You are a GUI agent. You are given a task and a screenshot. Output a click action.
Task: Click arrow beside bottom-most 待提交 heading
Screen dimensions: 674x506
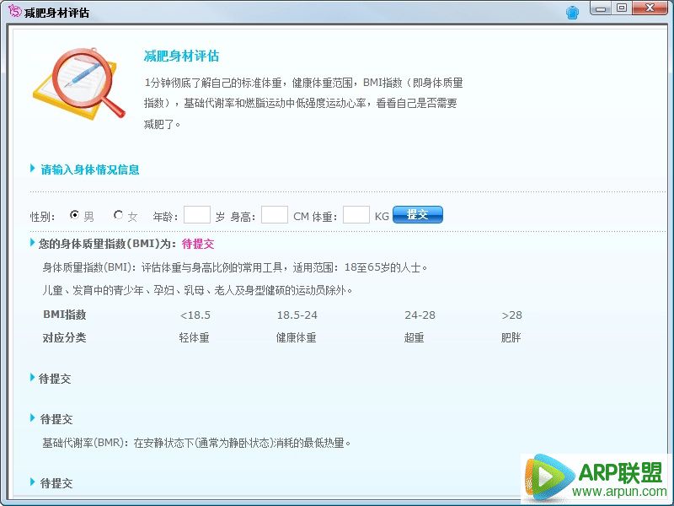[33, 482]
